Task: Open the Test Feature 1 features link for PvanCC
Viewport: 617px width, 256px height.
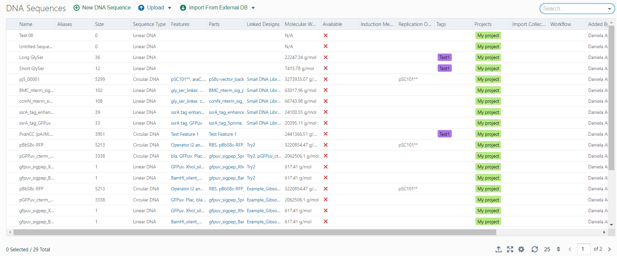Action: 184,134
